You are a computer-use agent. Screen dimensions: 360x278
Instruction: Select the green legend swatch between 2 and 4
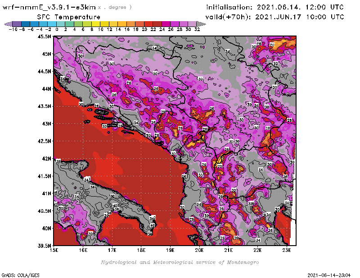70,24
